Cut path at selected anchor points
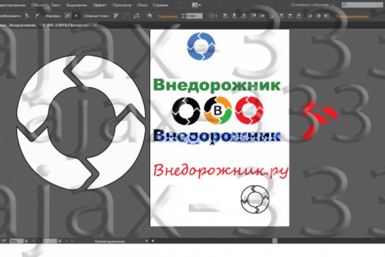 (136, 16)
